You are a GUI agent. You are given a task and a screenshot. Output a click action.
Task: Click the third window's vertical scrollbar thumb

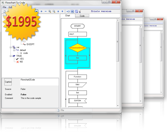pyautogui.click(x=161, y=47)
